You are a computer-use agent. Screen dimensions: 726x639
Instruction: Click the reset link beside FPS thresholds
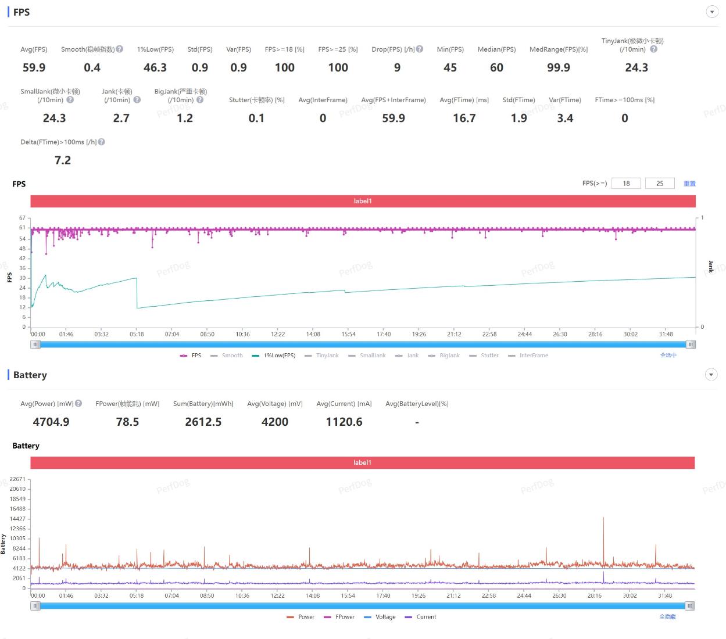pyautogui.click(x=689, y=184)
